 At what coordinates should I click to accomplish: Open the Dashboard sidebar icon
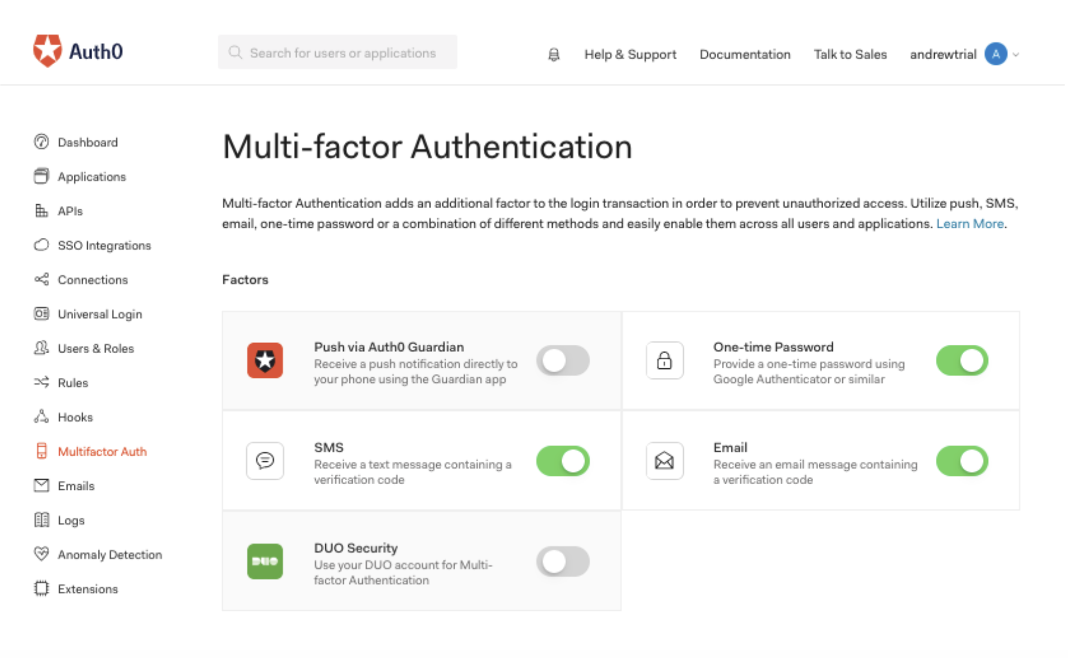pyautogui.click(x=42, y=142)
